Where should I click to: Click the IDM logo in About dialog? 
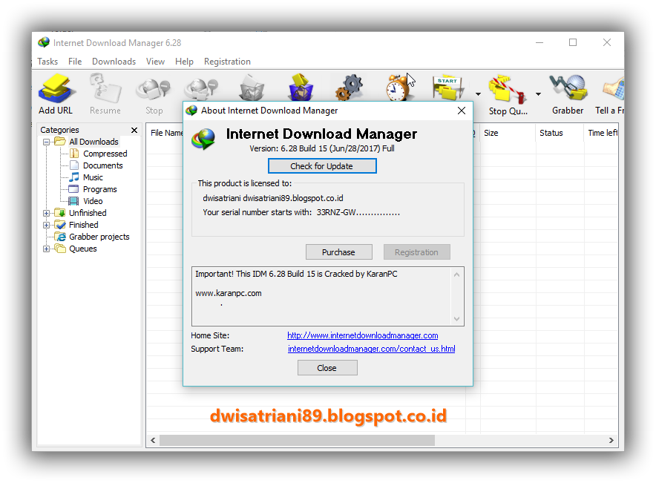pos(203,139)
